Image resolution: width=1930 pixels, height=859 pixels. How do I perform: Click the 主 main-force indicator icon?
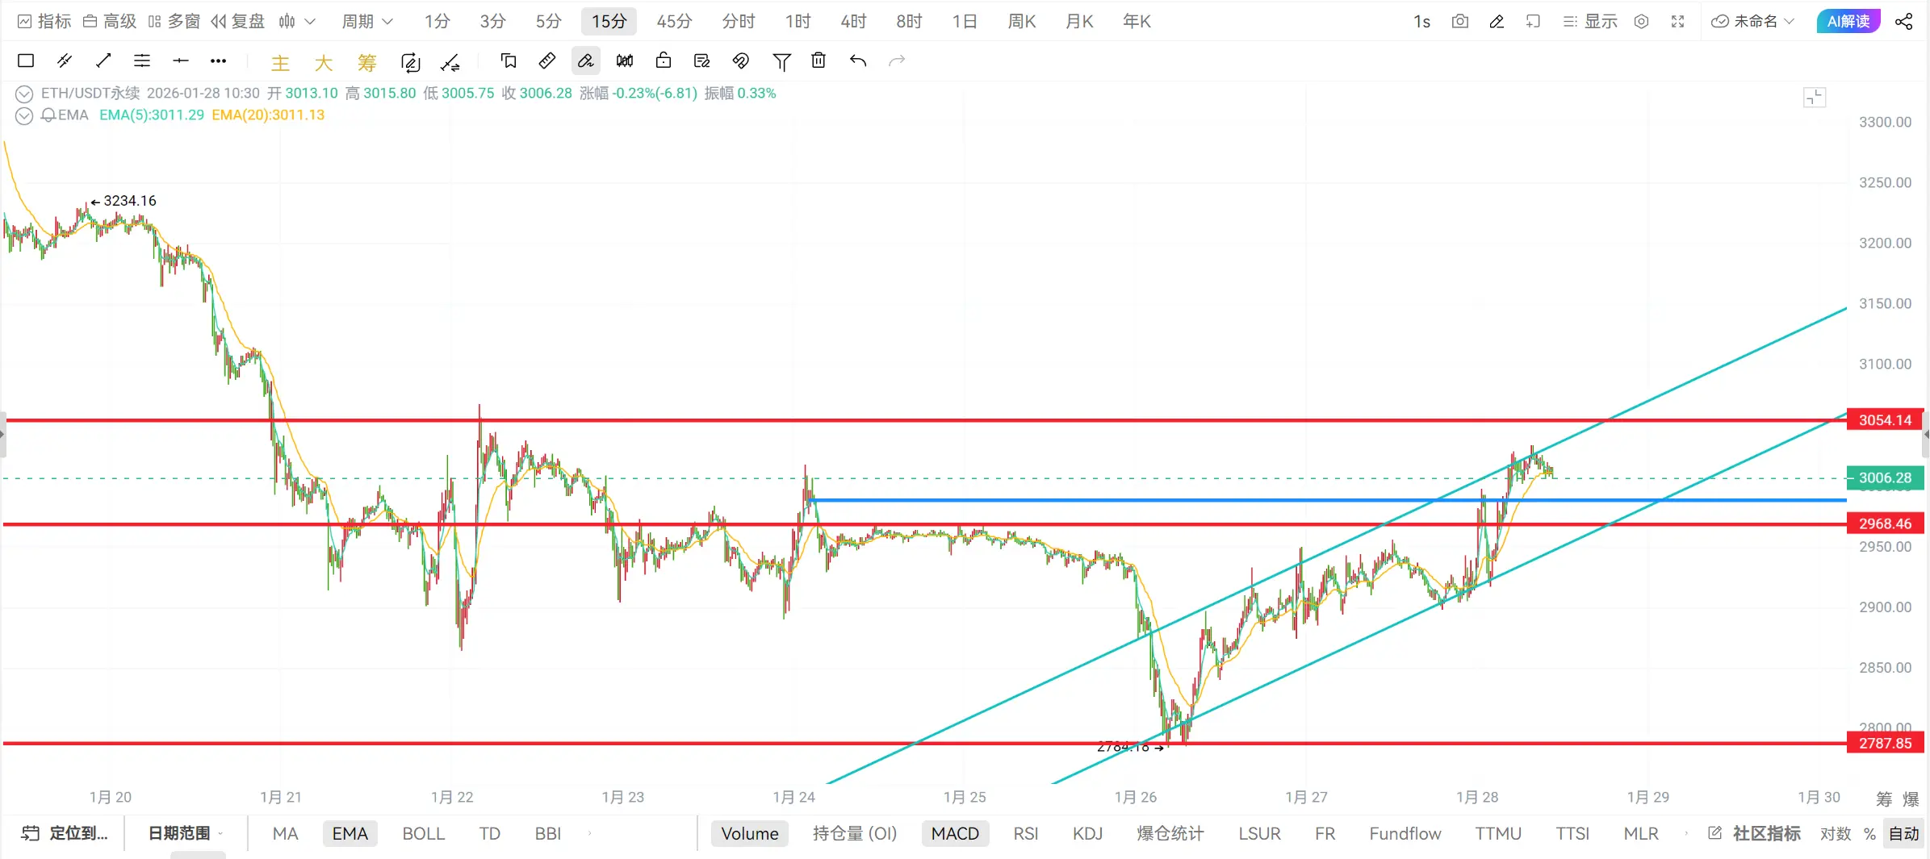point(280,62)
